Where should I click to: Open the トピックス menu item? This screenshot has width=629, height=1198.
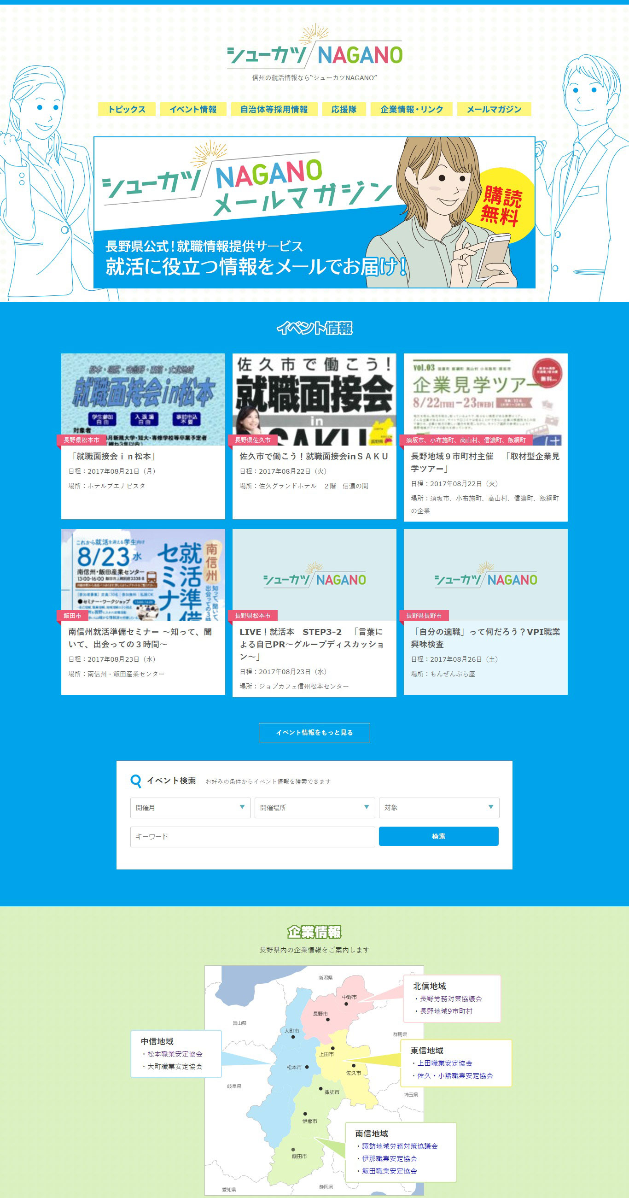[x=127, y=109]
